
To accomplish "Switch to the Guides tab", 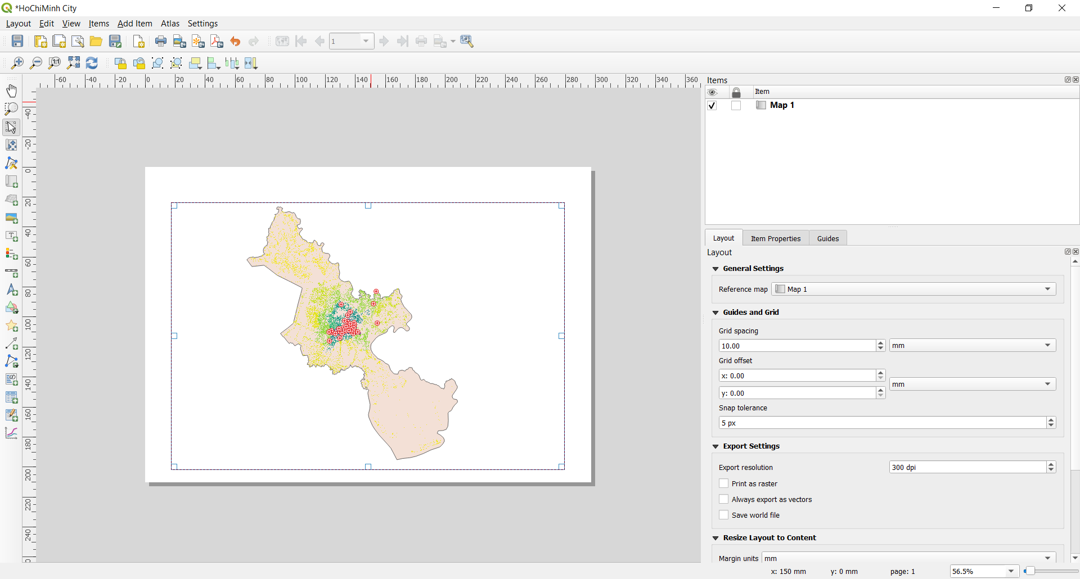I will click(828, 238).
